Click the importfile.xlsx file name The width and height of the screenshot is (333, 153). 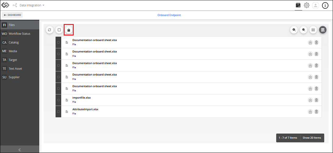[82, 98]
